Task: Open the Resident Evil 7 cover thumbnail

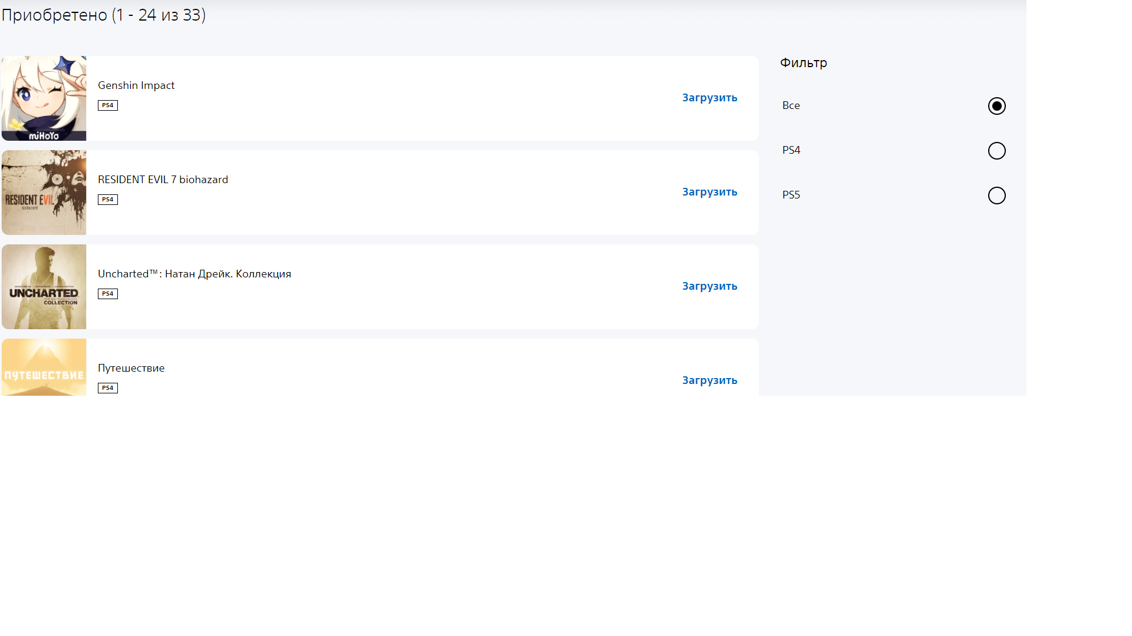Action: point(44,193)
